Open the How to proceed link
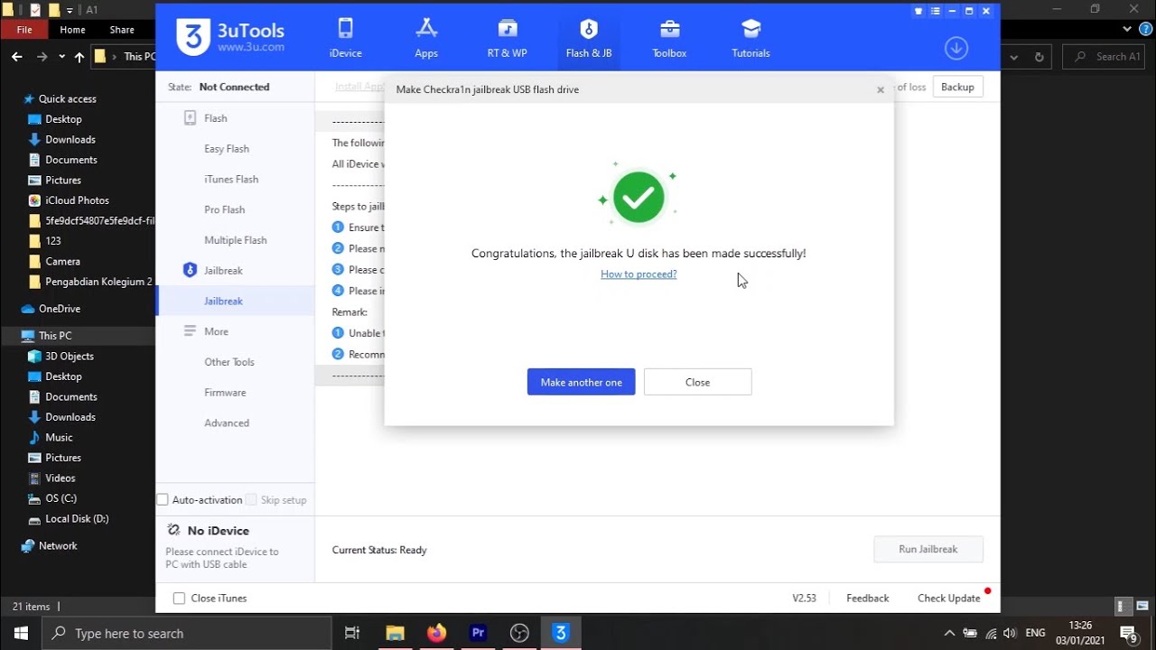Image resolution: width=1156 pixels, height=650 pixels. pyautogui.click(x=639, y=274)
